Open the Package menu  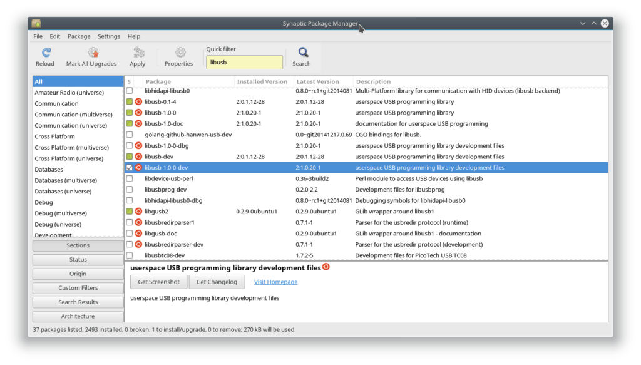79,36
